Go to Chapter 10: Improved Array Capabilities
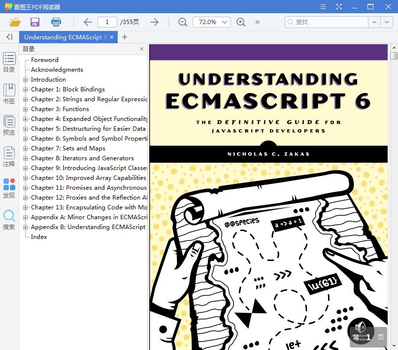Viewport: 398px width, 350px height. click(89, 178)
